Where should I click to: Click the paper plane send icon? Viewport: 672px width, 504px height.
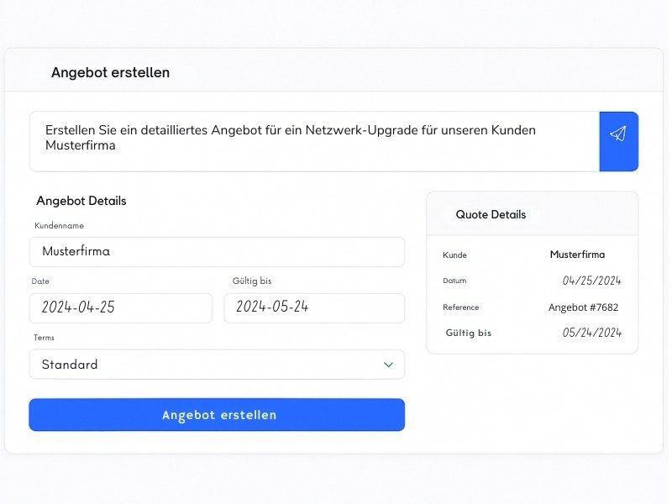tap(618, 134)
